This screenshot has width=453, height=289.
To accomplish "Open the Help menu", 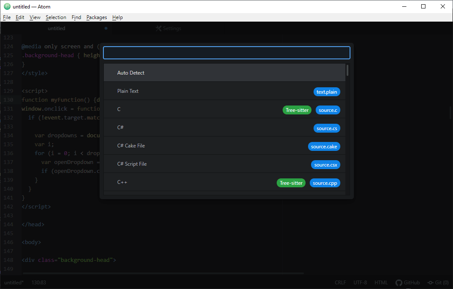I will point(117,17).
